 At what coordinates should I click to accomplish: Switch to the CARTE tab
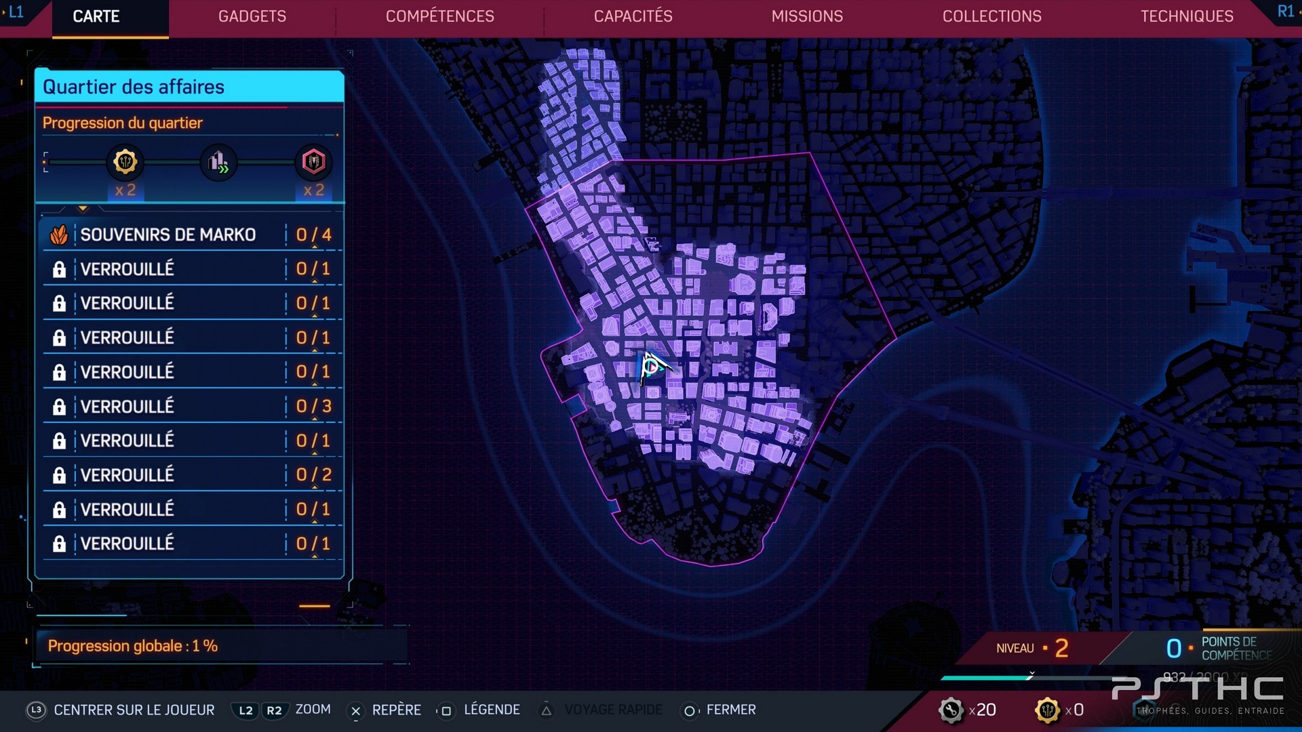tap(96, 16)
